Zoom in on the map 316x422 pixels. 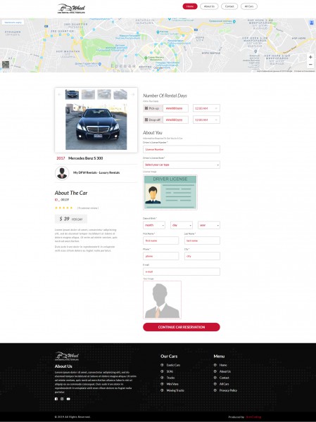tap(310, 57)
